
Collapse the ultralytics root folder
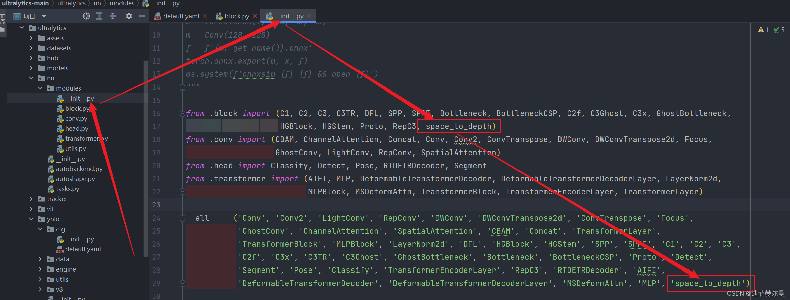tap(22, 28)
